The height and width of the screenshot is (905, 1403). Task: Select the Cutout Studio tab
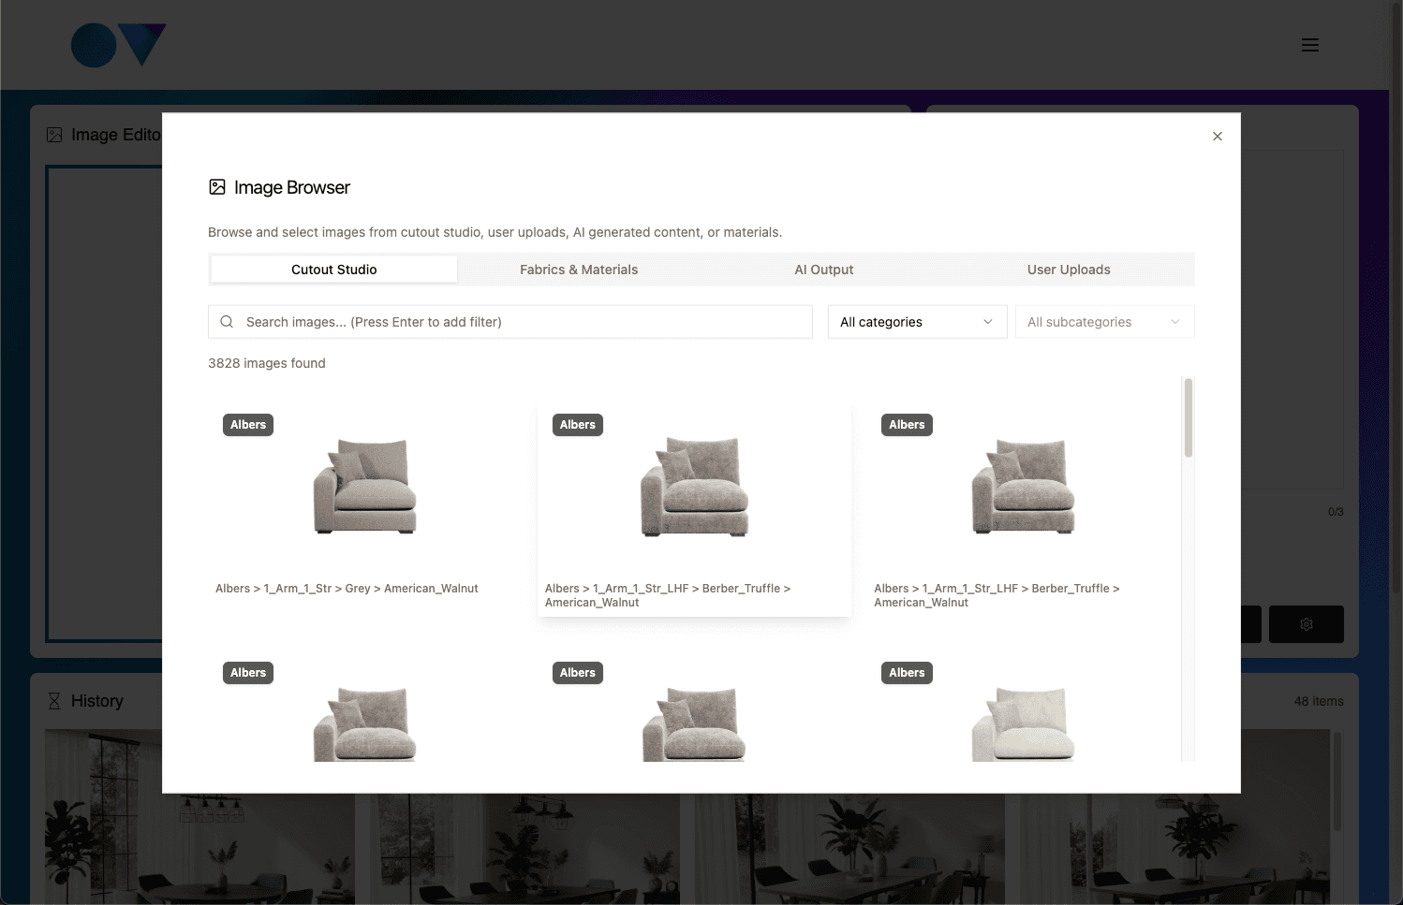pos(333,269)
